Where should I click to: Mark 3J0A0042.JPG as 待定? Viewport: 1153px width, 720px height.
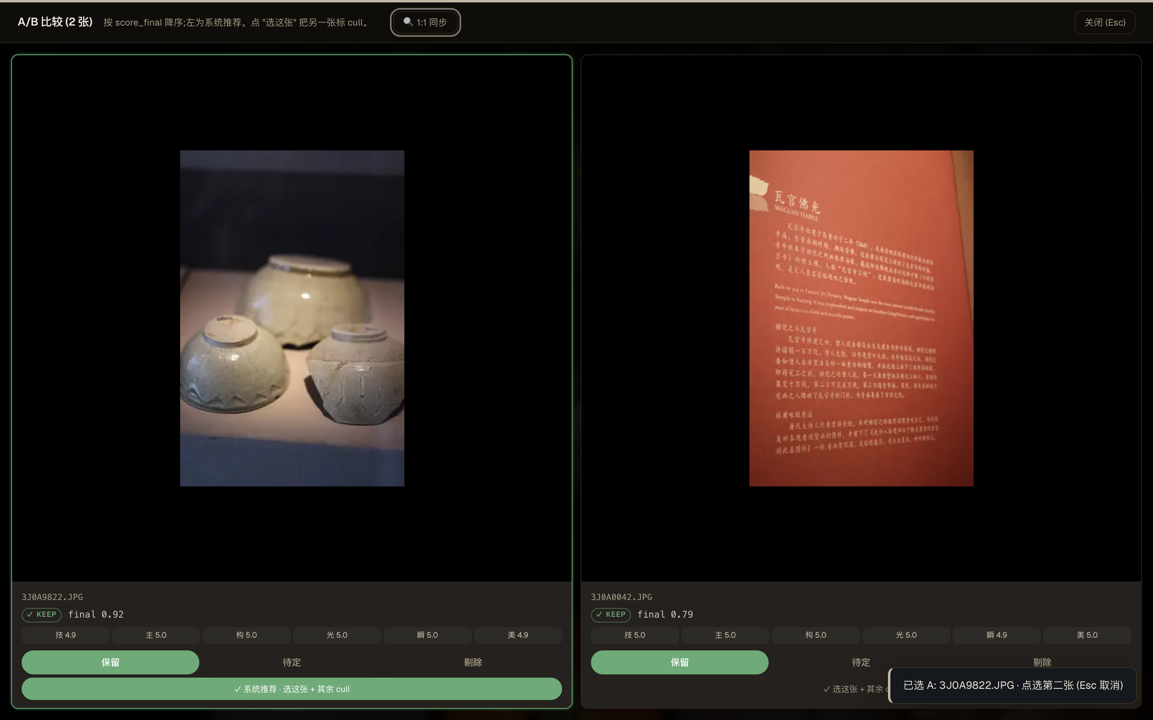coord(860,662)
